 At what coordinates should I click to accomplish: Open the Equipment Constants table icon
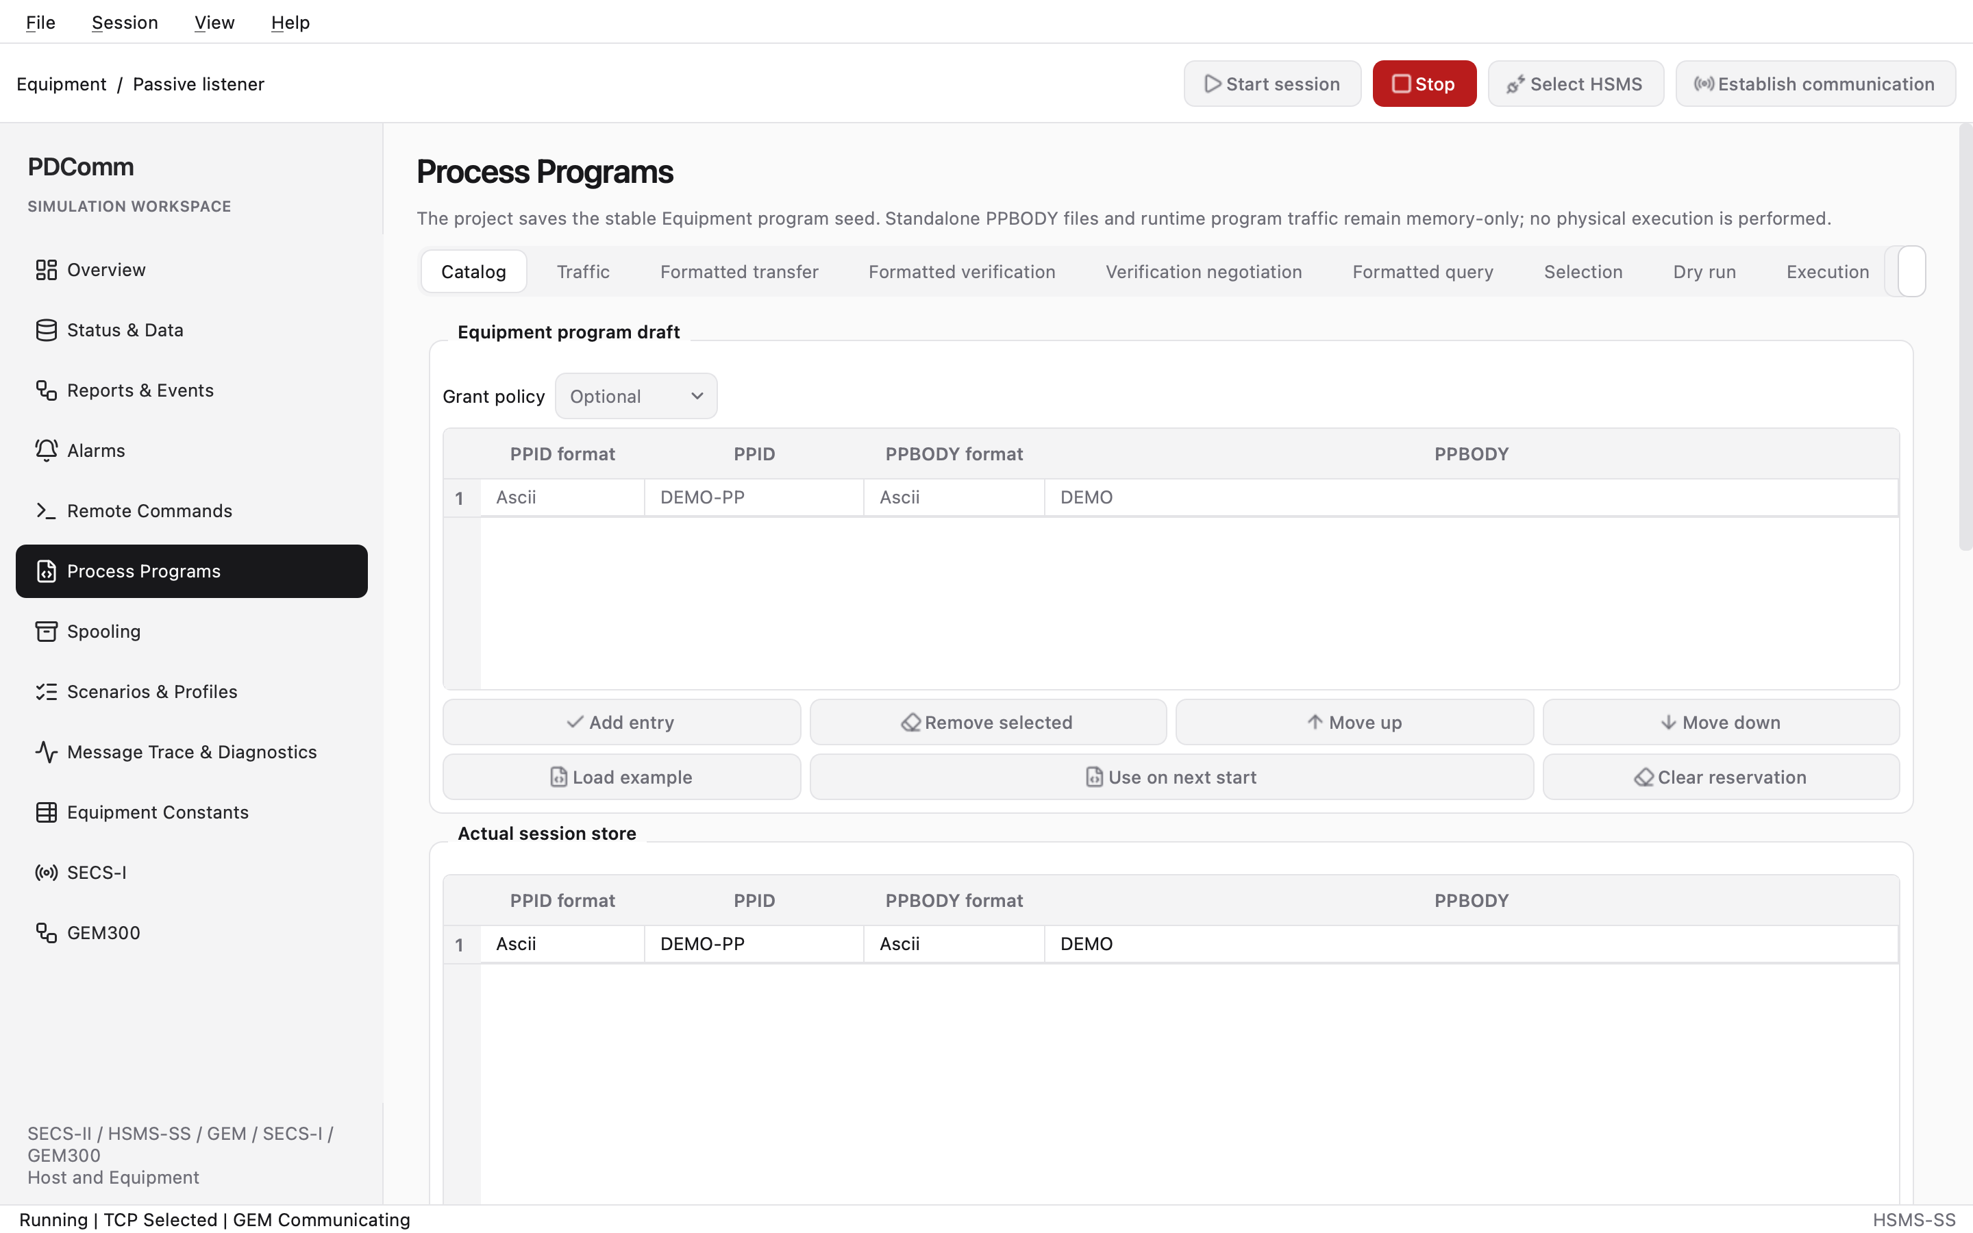(x=47, y=813)
